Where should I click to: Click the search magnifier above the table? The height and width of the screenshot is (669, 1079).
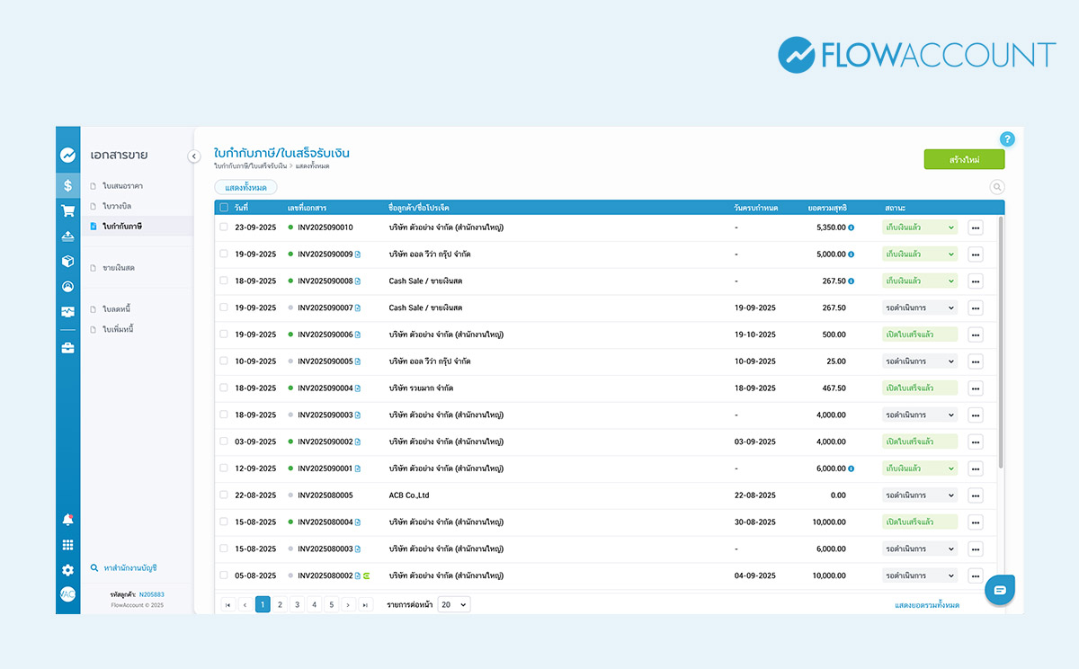point(996,187)
